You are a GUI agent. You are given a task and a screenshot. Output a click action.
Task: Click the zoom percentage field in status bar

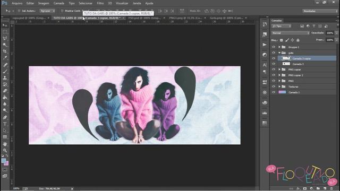[x=16, y=189]
